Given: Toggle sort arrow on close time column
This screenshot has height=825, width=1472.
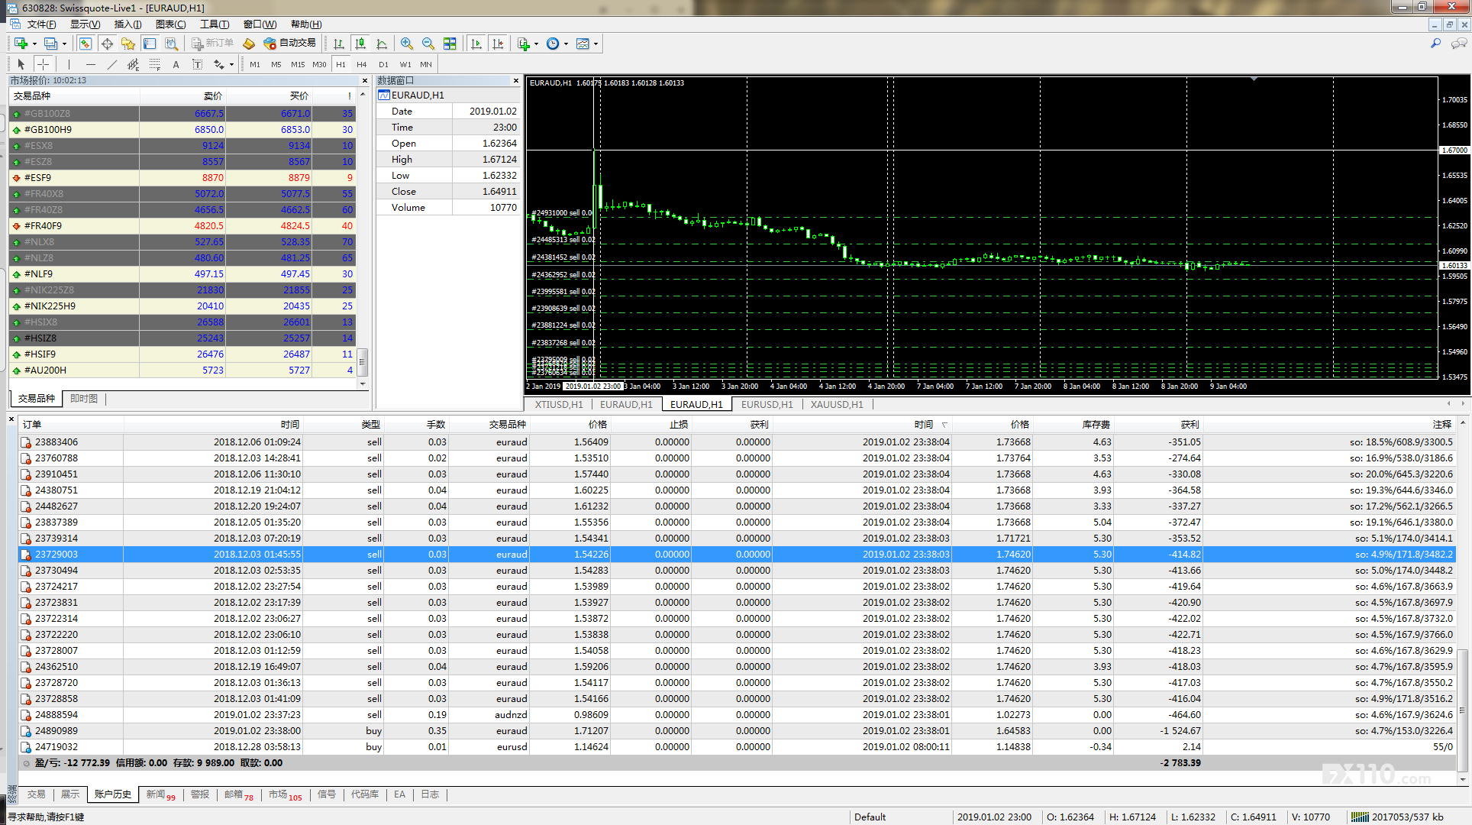Looking at the screenshot, I should click(944, 425).
